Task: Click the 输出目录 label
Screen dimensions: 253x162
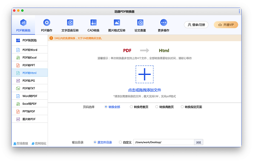Action: pyautogui.click(x=78, y=142)
